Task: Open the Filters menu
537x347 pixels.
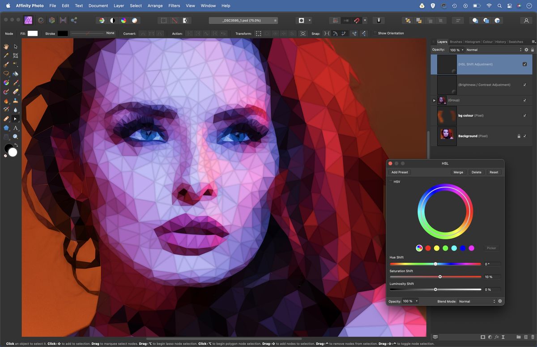Action: pos(174,5)
